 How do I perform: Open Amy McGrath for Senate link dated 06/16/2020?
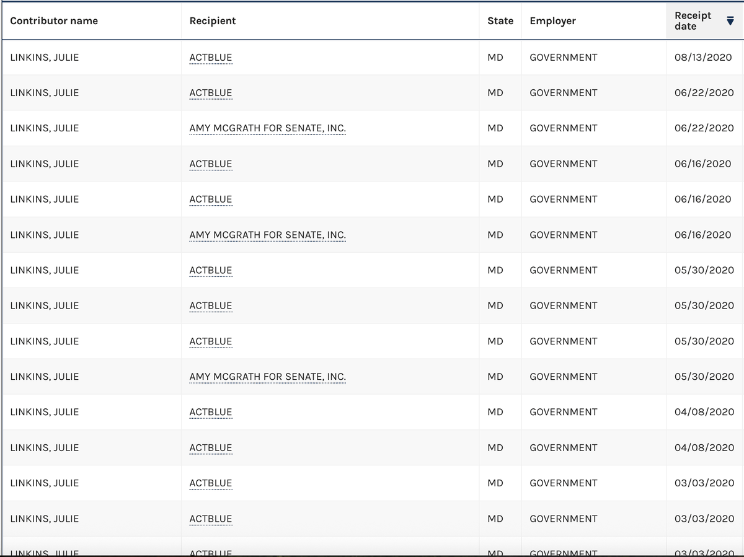268,235
